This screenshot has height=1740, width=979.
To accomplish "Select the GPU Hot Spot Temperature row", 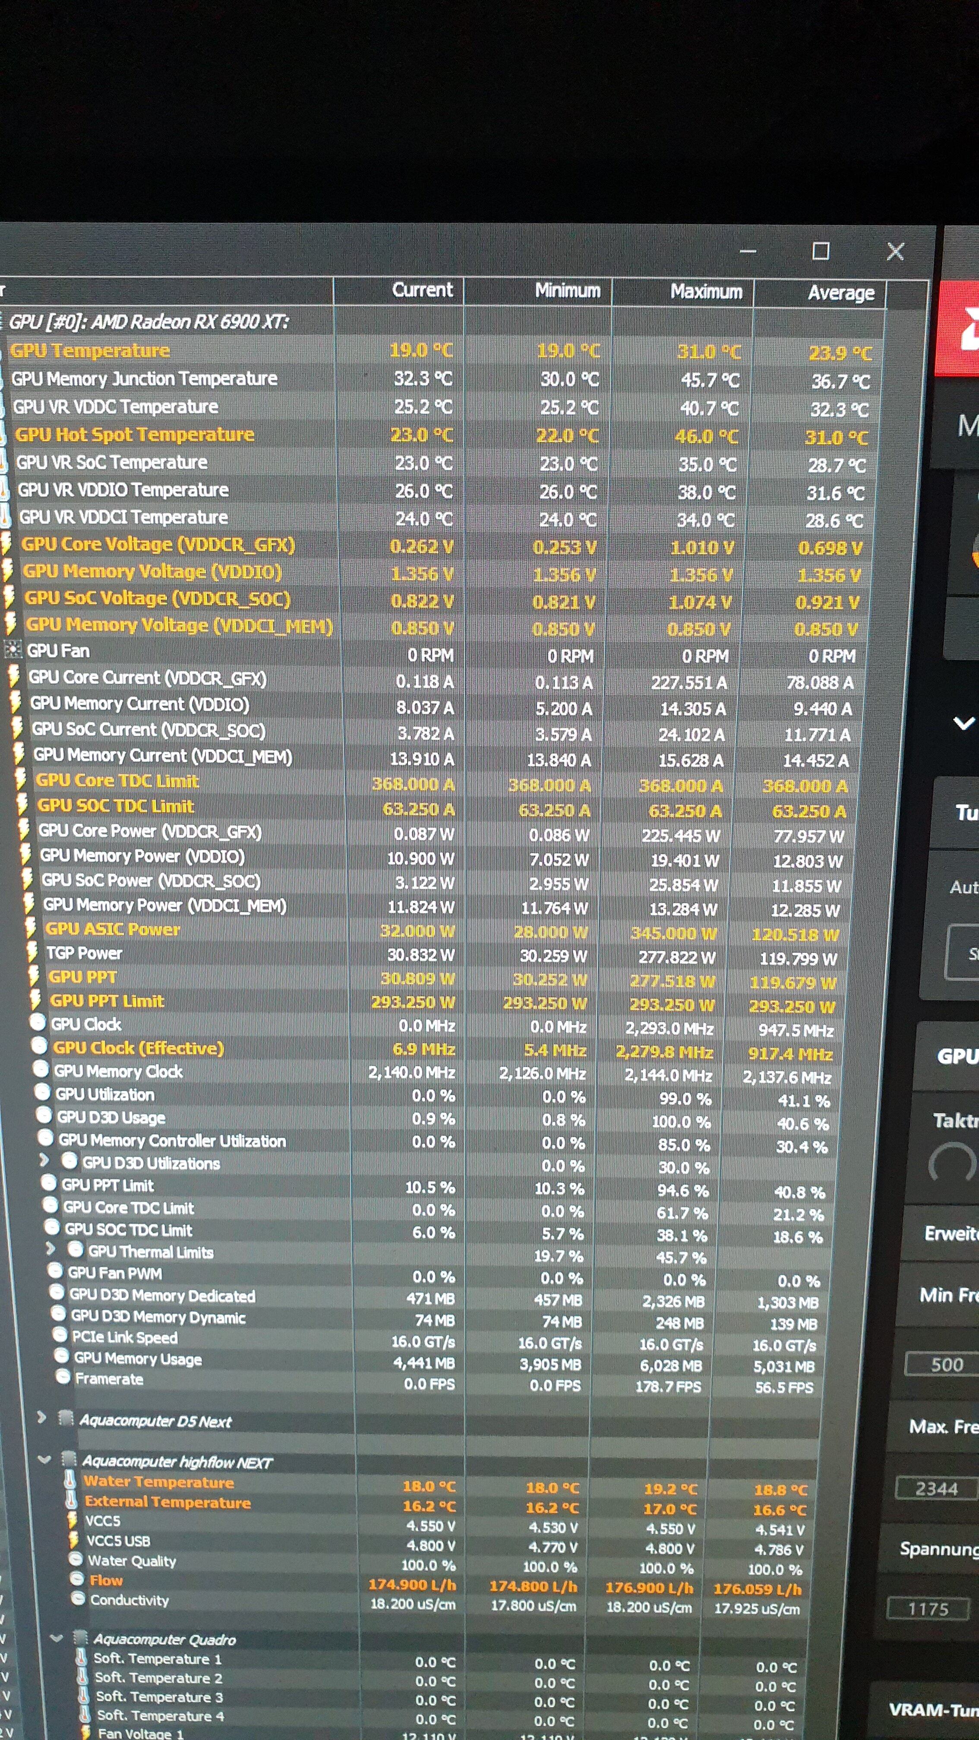I will coord(442,436).
